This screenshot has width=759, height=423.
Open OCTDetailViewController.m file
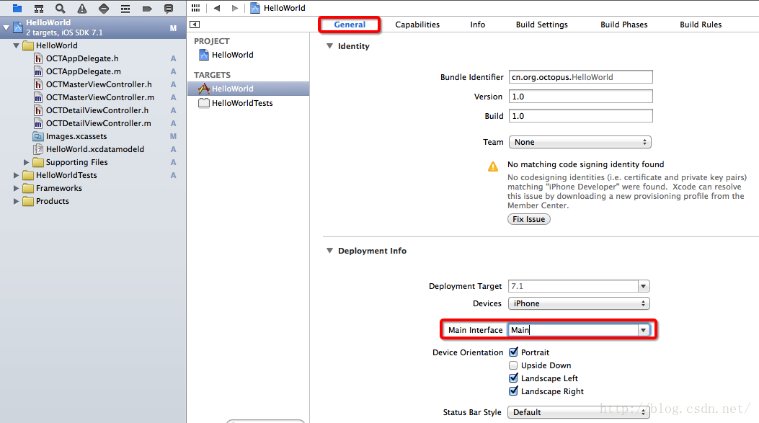click(x=92, y=123)
